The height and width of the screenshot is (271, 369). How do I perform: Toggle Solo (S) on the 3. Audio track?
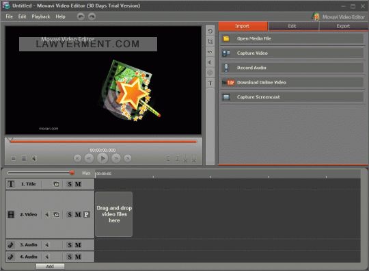[x=70, y=245]
